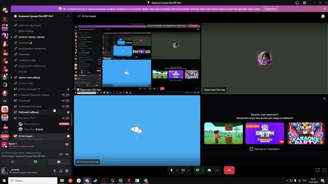Join the Собрание Состава voice channel
The width and height of the screenshot is (328, 184).
pyautogui.click(x=42, y=106)
